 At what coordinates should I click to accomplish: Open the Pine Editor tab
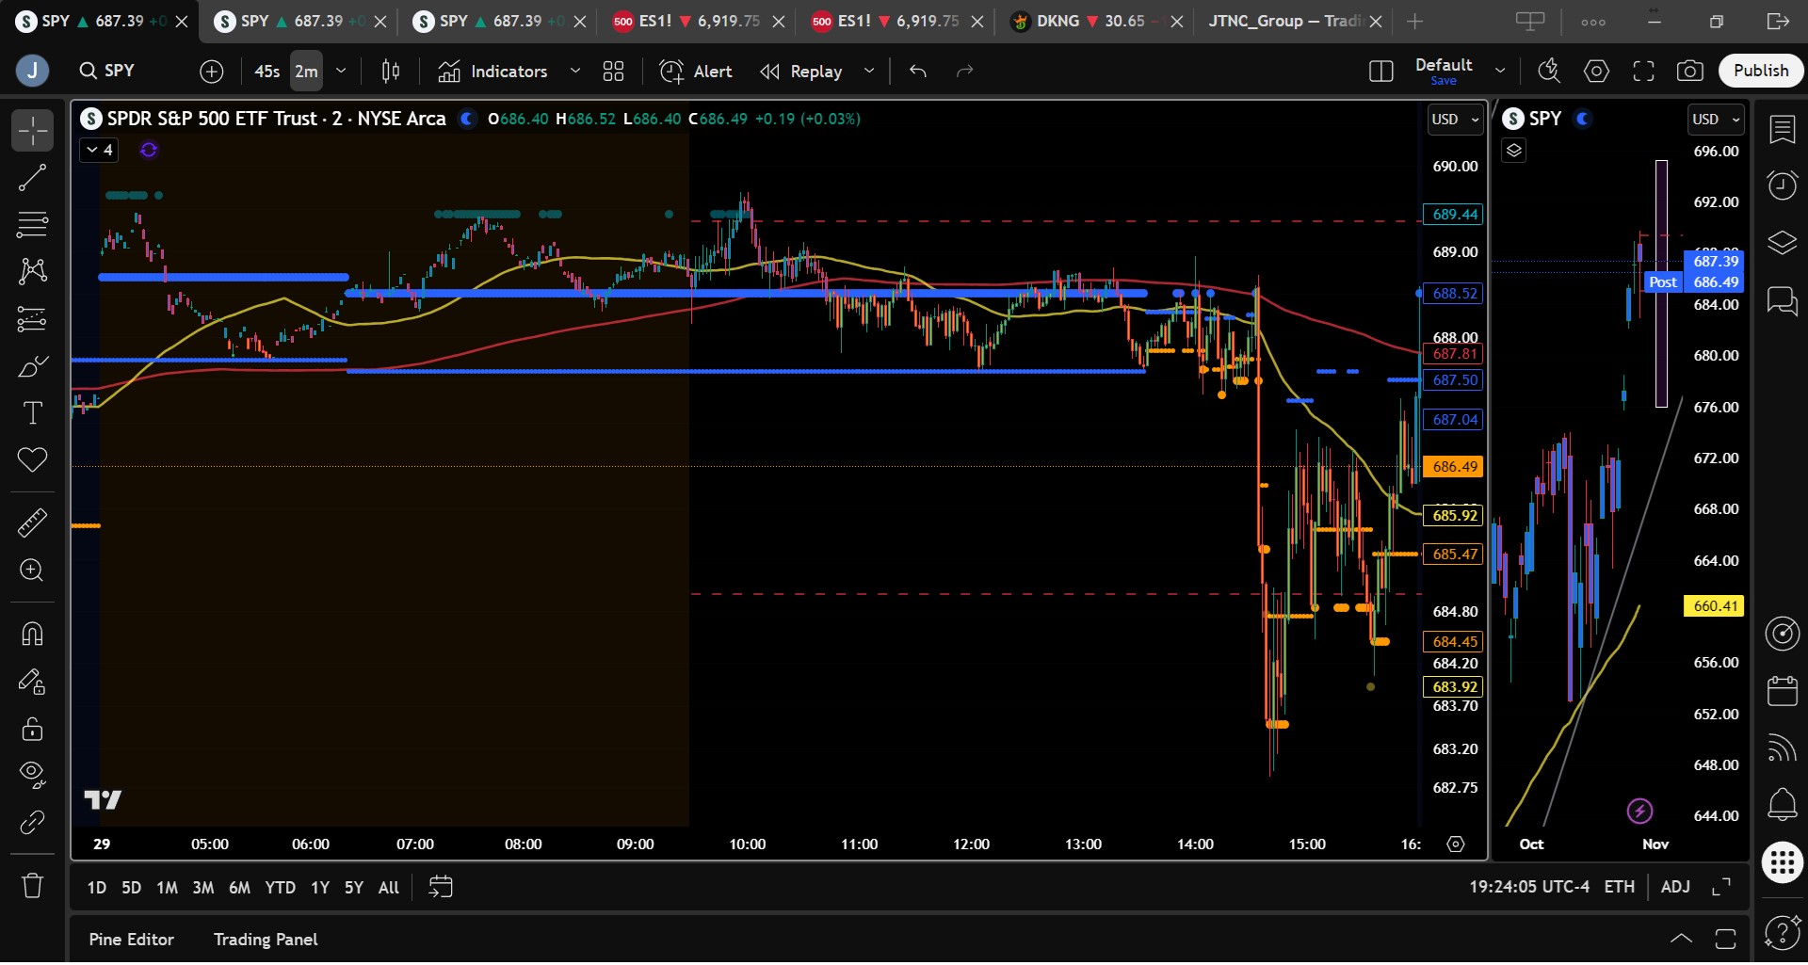point(131,940)
